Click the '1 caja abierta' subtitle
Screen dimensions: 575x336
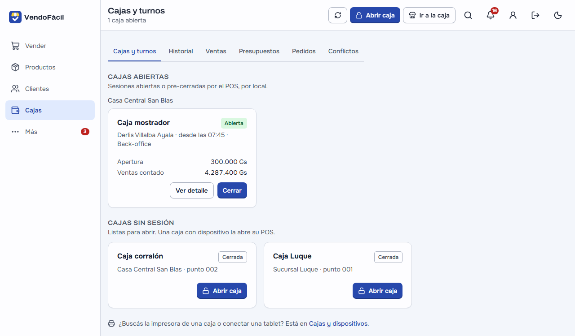127,20
